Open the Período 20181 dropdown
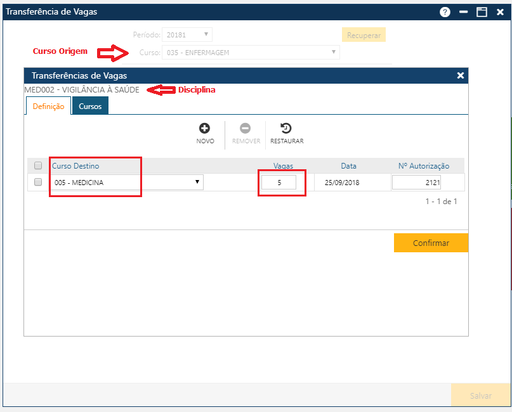This screenshot has height=412, width=512. (x=187, y=35)
